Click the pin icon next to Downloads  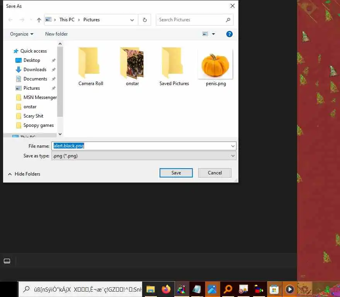[54, 70]
